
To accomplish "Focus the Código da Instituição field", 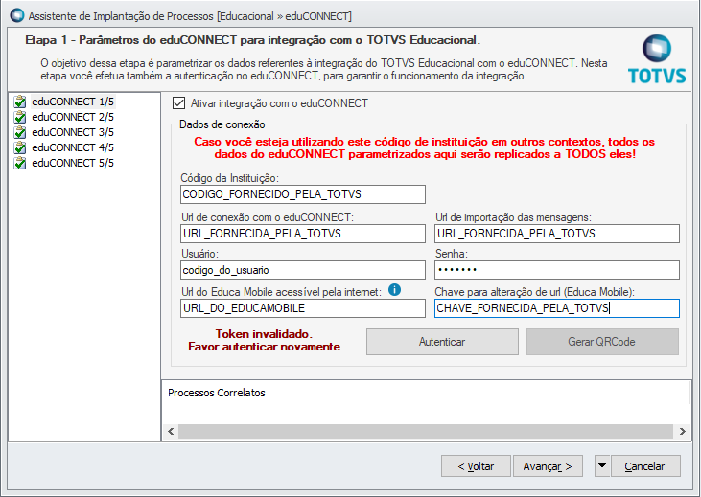I will pos(303,194).
